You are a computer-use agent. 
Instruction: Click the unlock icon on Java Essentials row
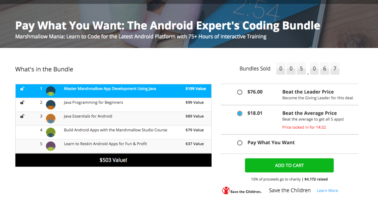pos(22,116)
